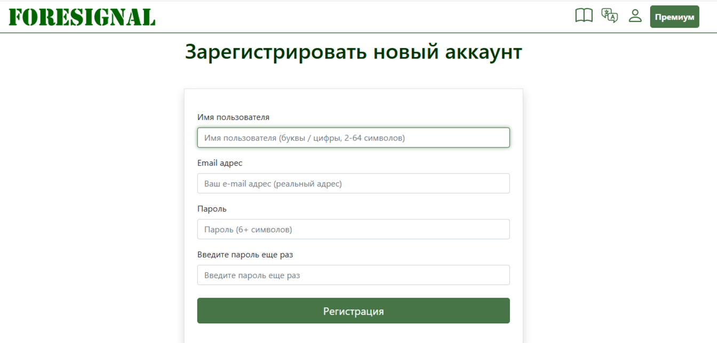
Task: Focus the Имя пользователя input field
Action: point(353,137)
